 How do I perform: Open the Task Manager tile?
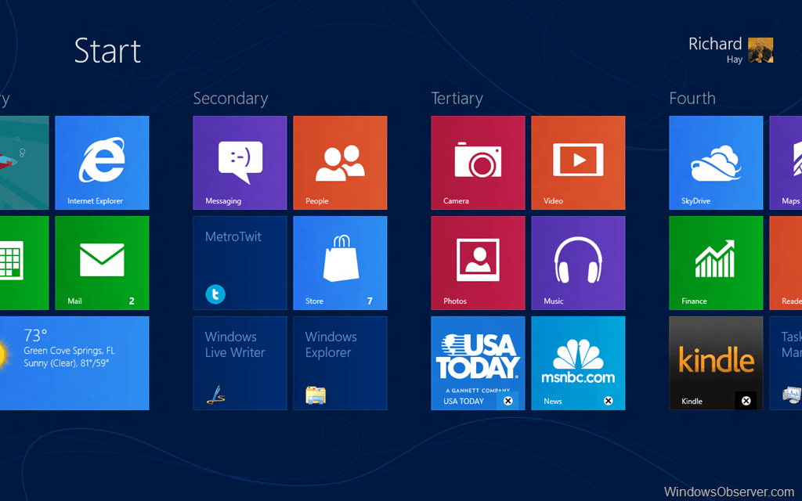(786, 363)
